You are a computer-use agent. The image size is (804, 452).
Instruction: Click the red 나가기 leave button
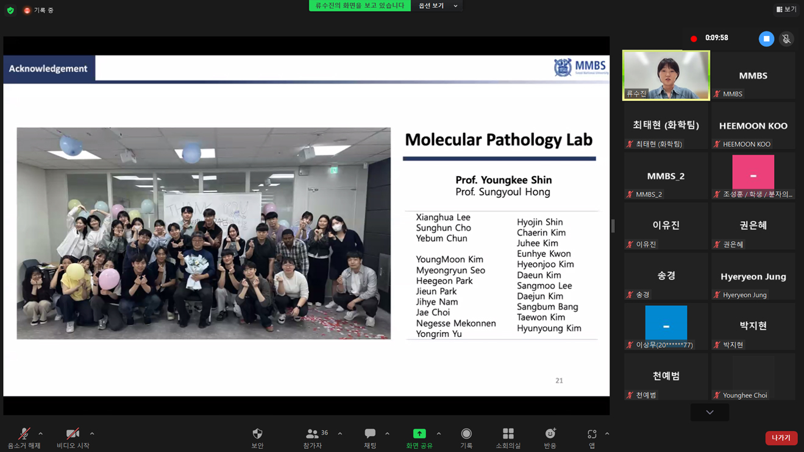tap(781, 438)
